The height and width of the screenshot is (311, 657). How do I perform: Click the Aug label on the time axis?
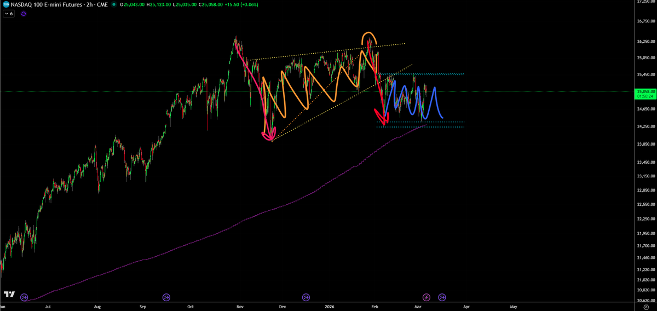97,308
